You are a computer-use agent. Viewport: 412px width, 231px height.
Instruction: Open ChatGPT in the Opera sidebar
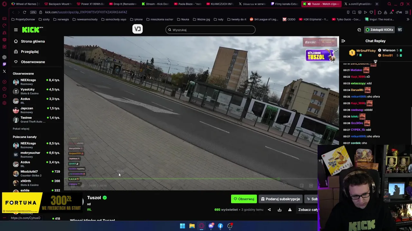click(x=4, y=57)
